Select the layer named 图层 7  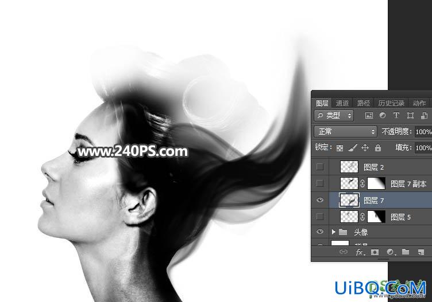pyautogui.click(x=374, y=201)
